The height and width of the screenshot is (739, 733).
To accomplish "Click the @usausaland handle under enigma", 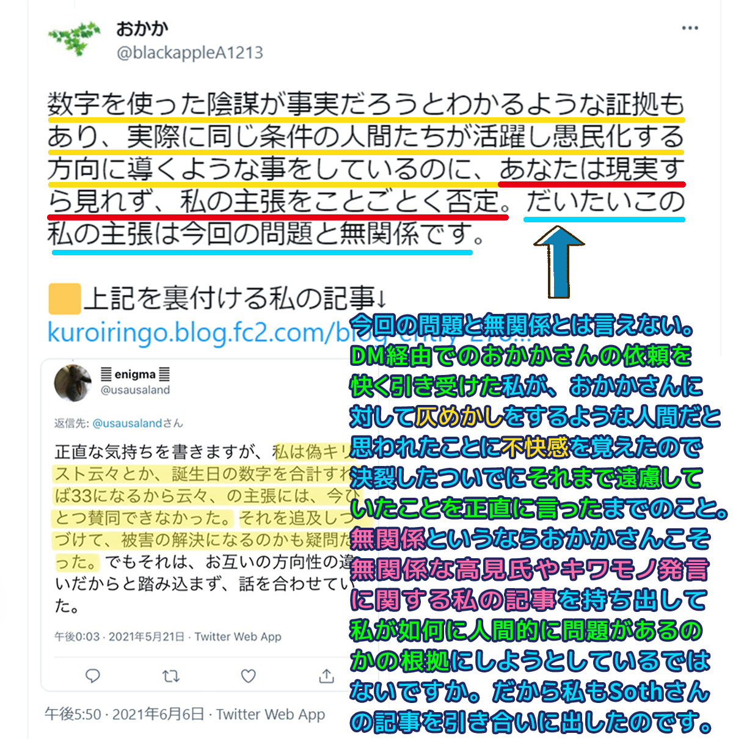I will (x=135, y=390).
